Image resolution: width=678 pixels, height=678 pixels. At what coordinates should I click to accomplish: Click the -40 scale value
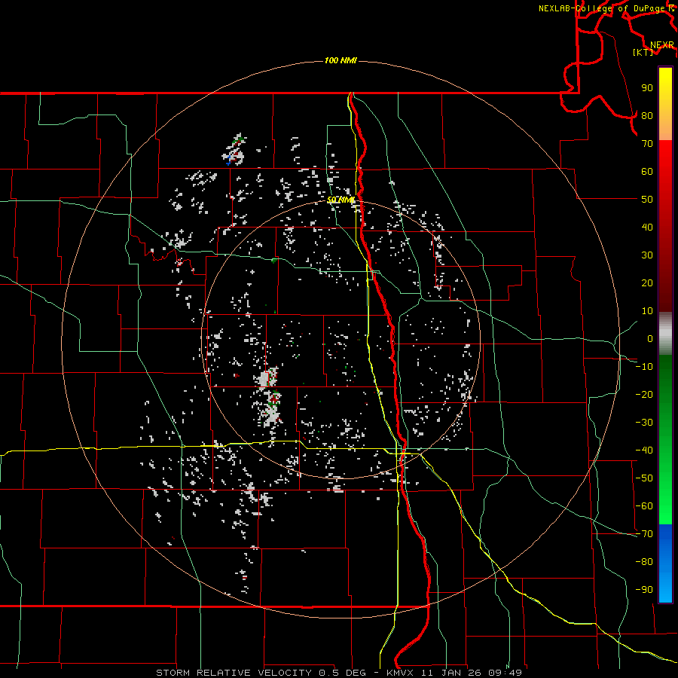(644, 450)
